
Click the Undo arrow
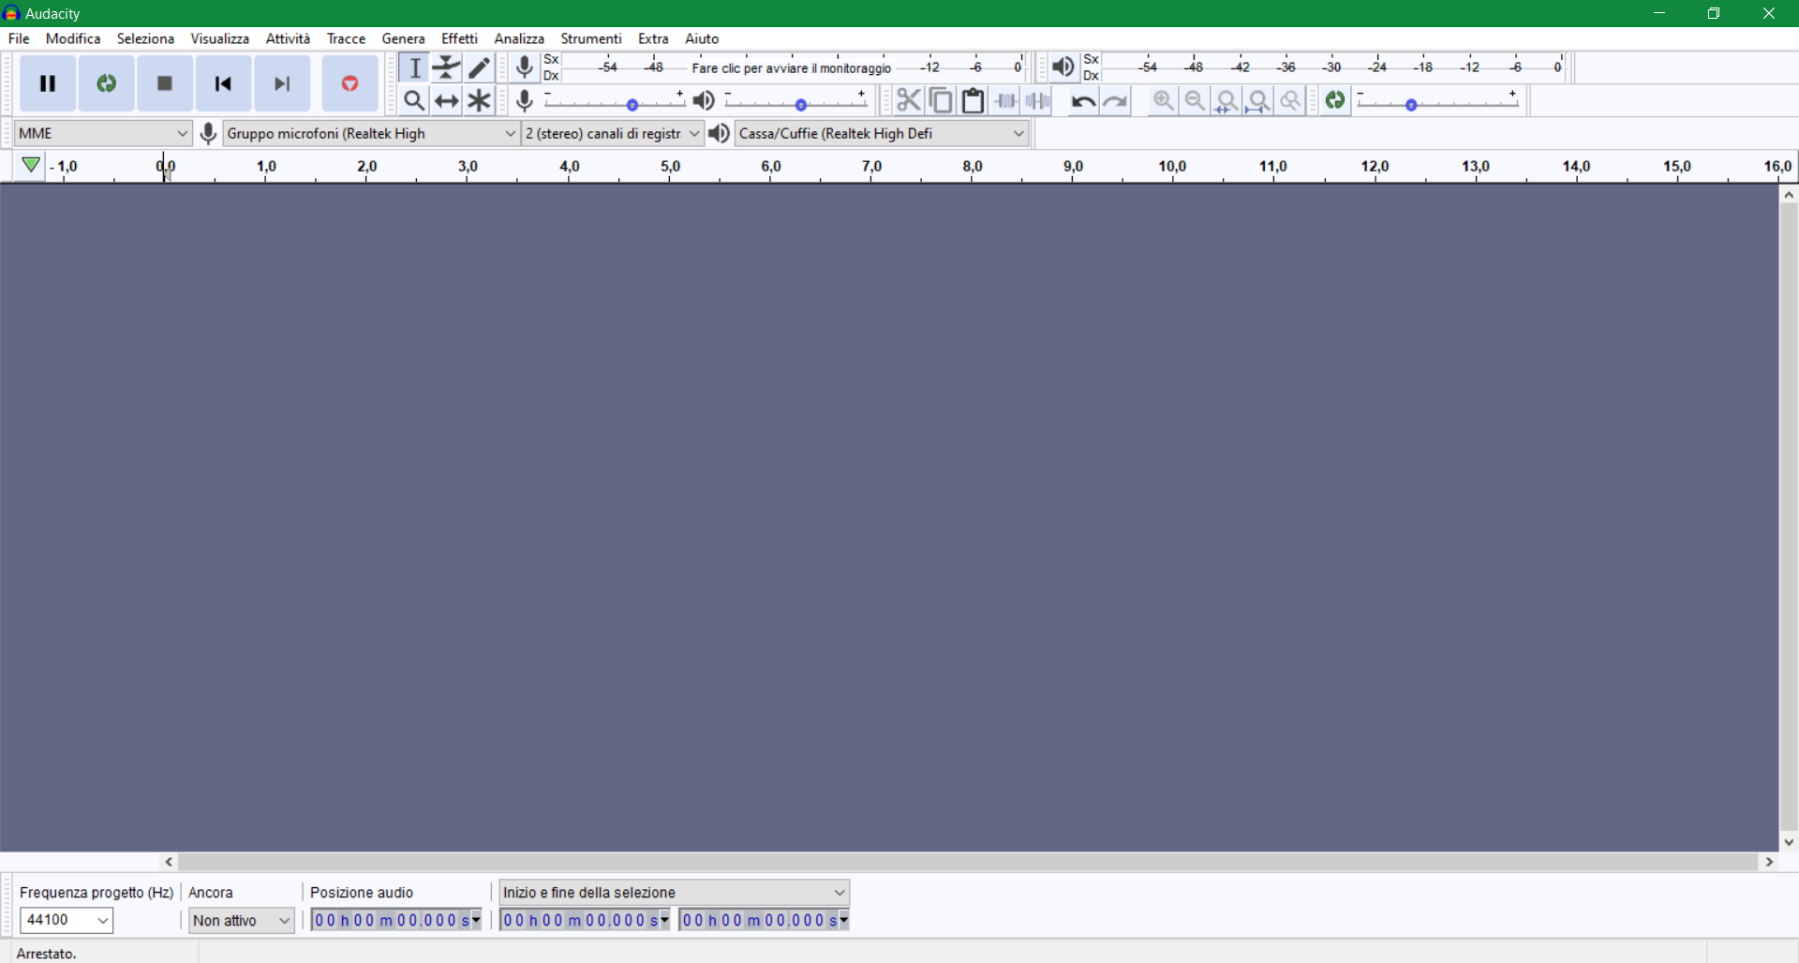pyautogui.click(x=1083, y=101)
